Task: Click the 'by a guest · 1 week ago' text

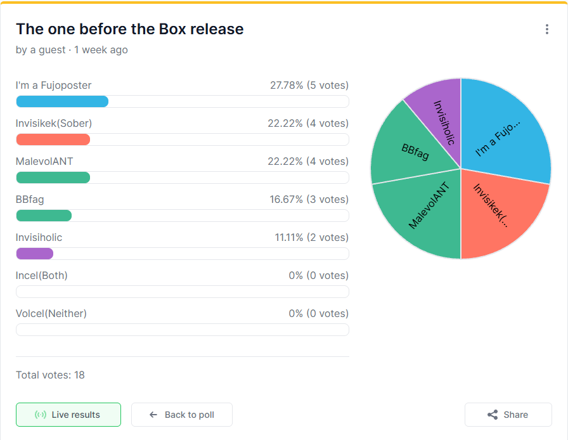Action: click(72, 49)
